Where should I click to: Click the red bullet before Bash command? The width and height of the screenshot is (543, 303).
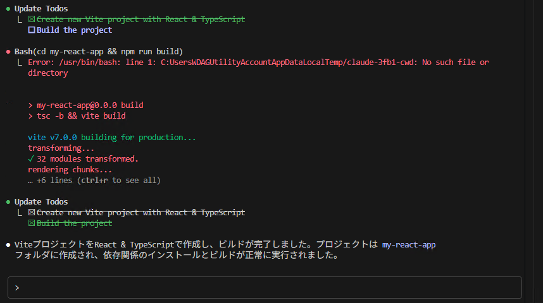(x=8, y=52)
